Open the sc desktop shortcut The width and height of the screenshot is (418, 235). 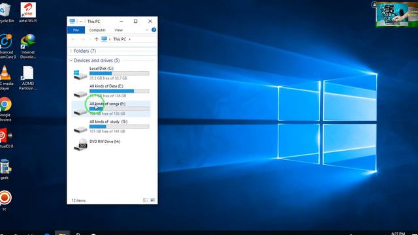[5, 200]
